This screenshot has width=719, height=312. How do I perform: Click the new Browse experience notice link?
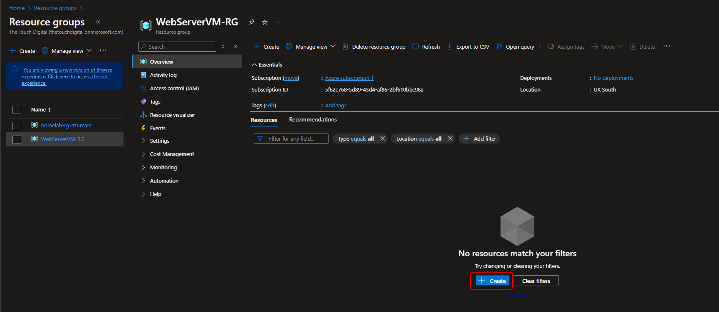pos(67,77)
